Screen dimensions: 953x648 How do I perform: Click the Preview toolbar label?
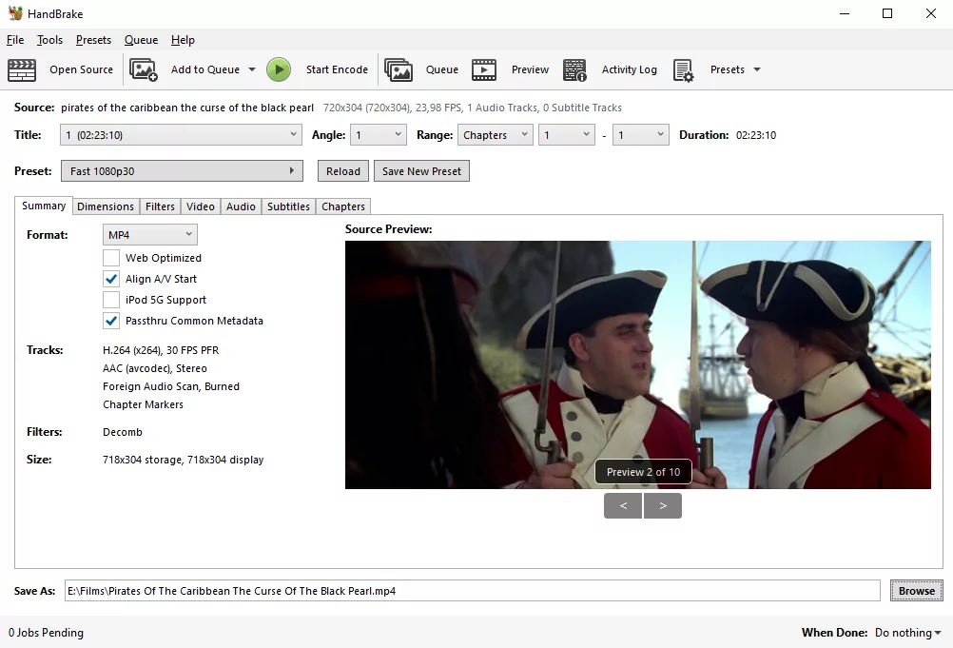coord(530,69)
